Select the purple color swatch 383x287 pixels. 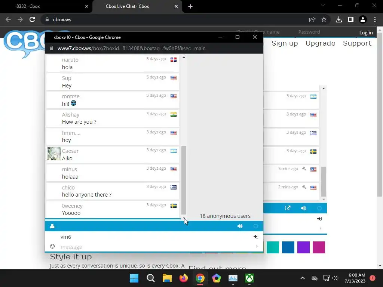304,247
